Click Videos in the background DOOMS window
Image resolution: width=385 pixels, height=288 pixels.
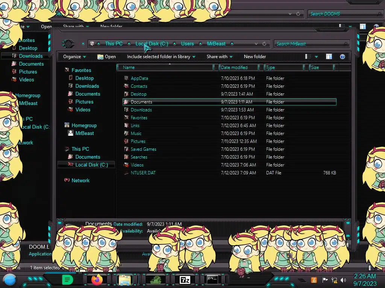(27, 79)
